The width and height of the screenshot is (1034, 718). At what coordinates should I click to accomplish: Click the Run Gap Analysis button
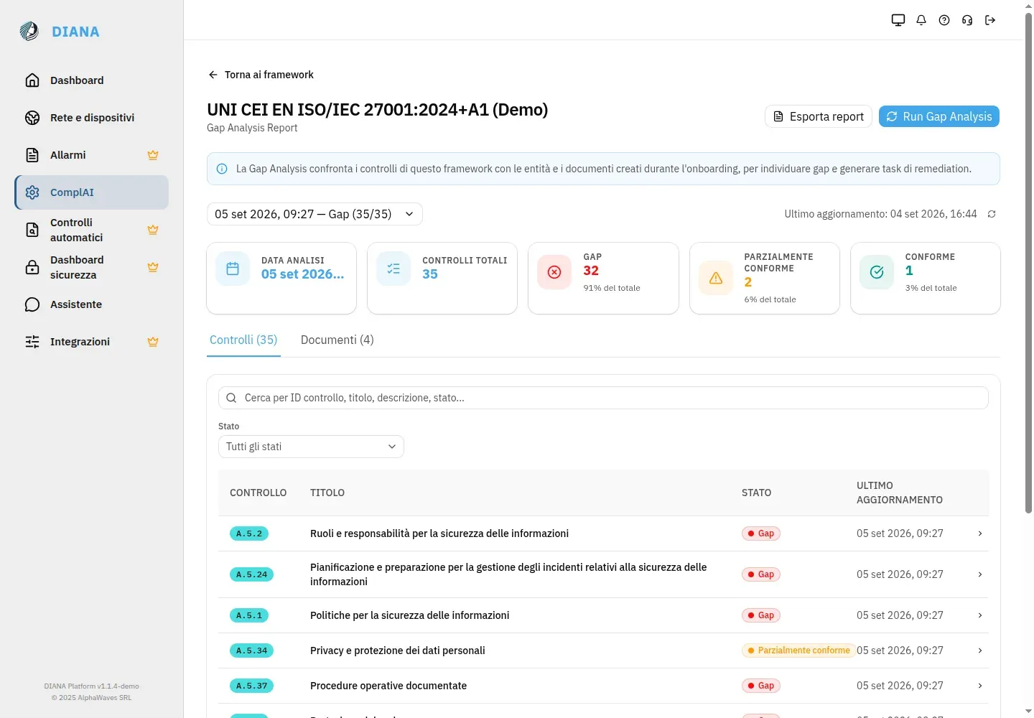[939, 116]
